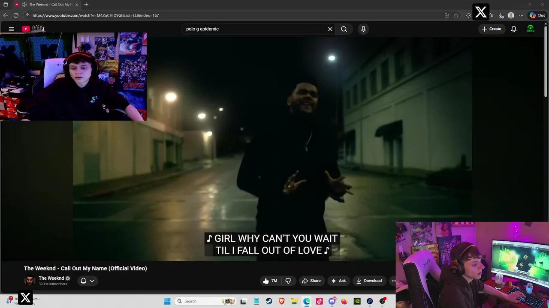Launch Firefox from the taskbar
Screen dimensions: 549x308
coord(344,301)
